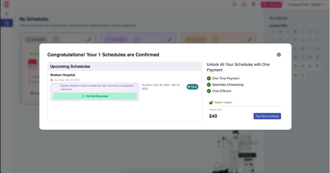Open the user profile dropdown in header
The width and height of the screenshot is (330, 173).
point(306,5)
